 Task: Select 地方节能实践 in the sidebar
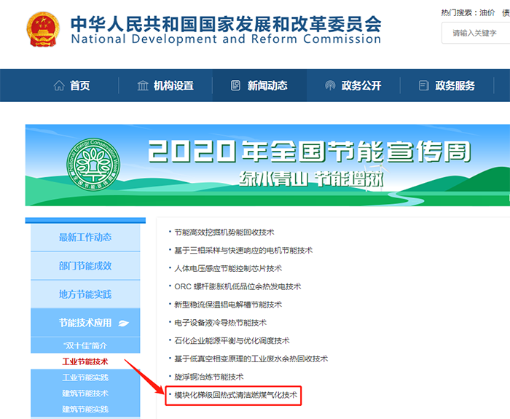pos(85,294)
